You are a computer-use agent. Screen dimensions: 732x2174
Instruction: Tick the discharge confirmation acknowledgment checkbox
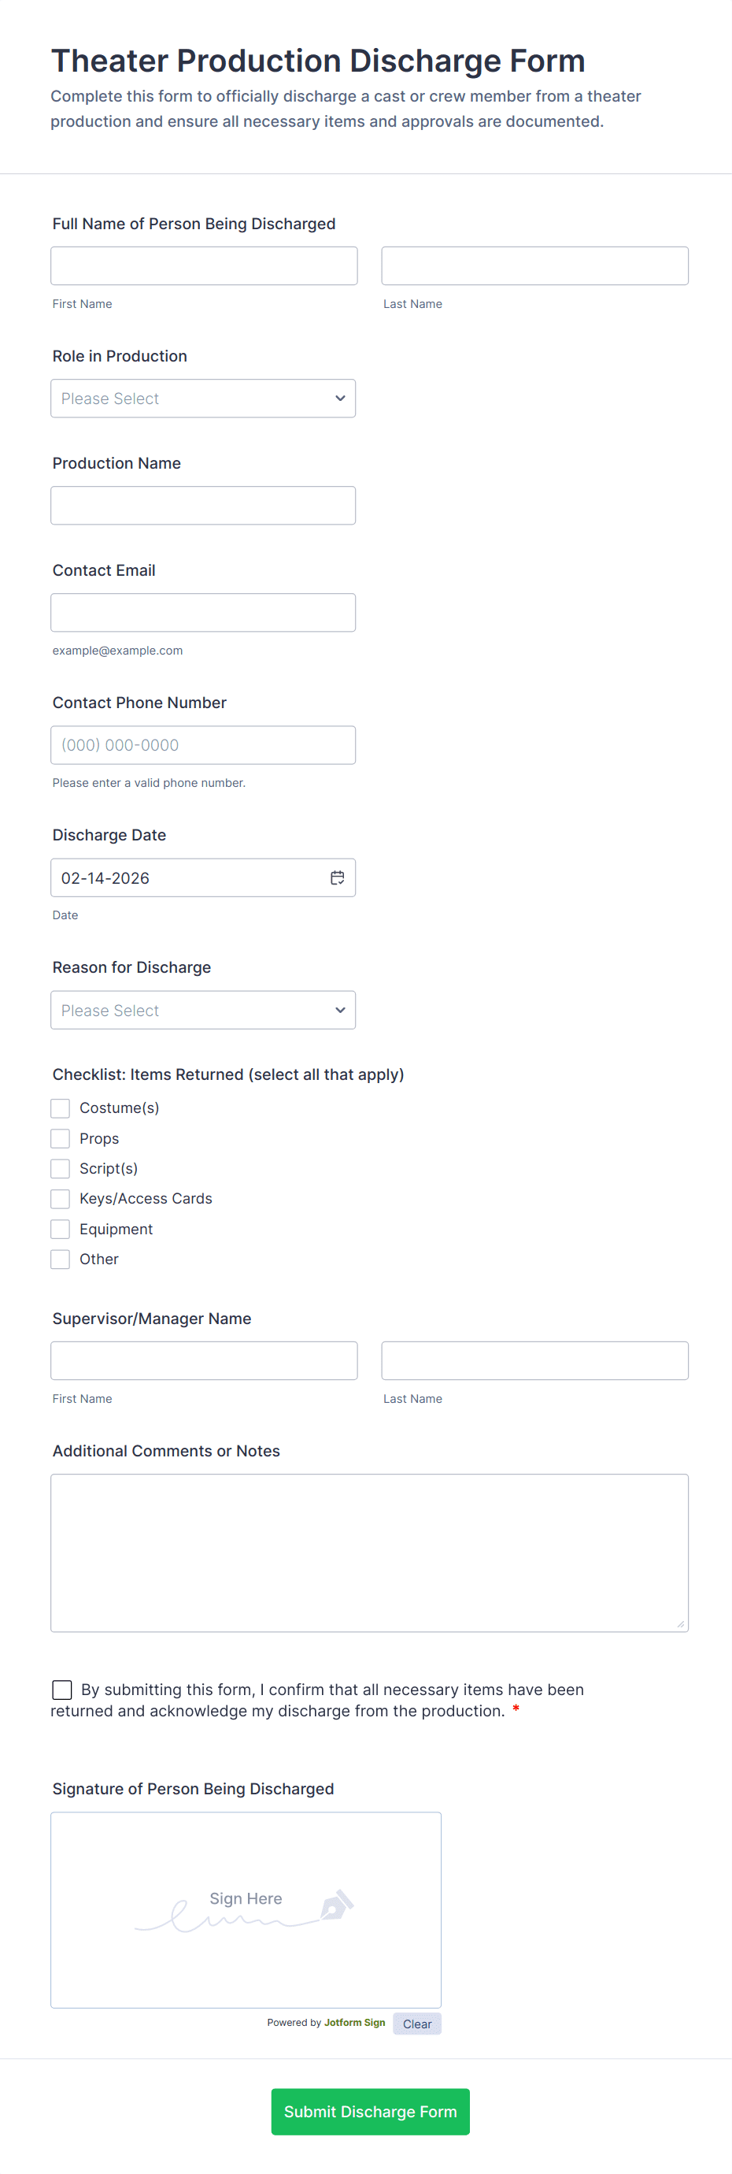pyautogui.click(x=62, y=1690)
